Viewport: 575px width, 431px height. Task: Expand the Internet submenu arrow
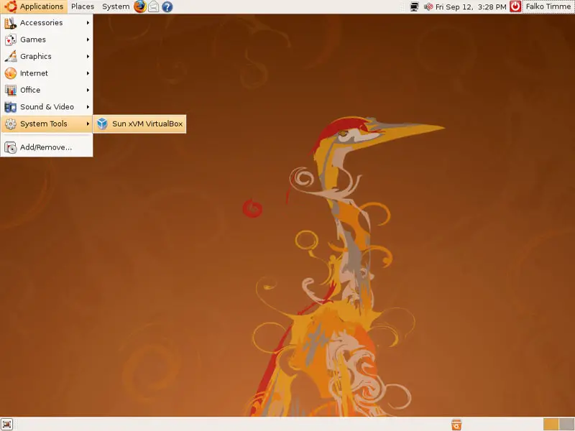(x=88, y=73)
